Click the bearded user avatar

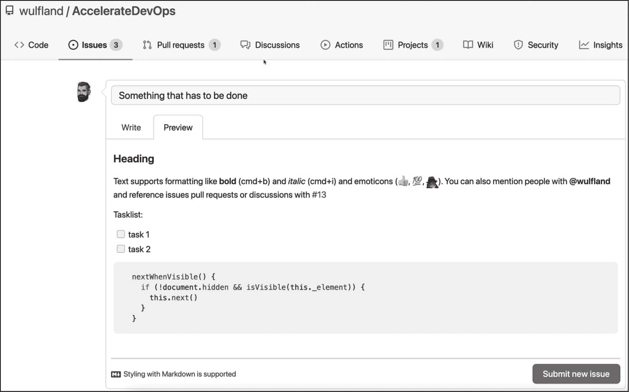click(x=84, y=92)
